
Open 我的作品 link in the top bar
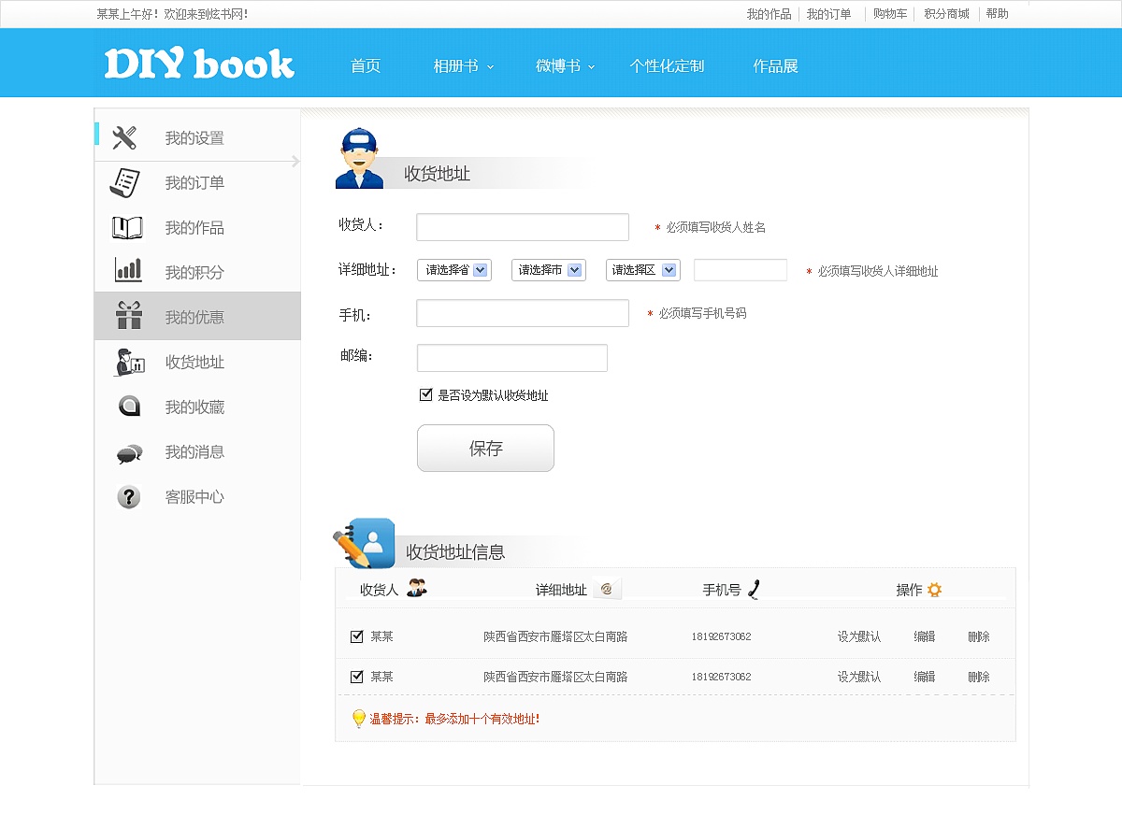769,14
